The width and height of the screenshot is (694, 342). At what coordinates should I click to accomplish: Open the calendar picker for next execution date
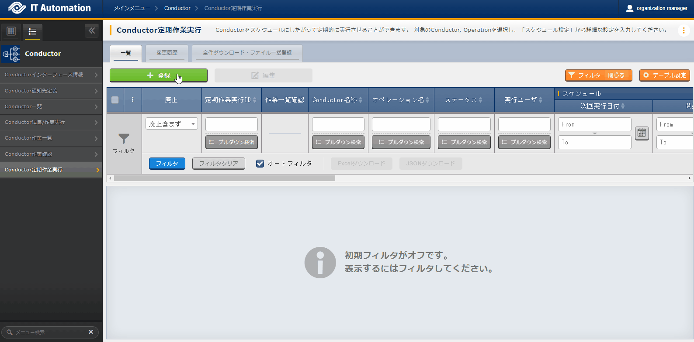click(x=642, y=133)
